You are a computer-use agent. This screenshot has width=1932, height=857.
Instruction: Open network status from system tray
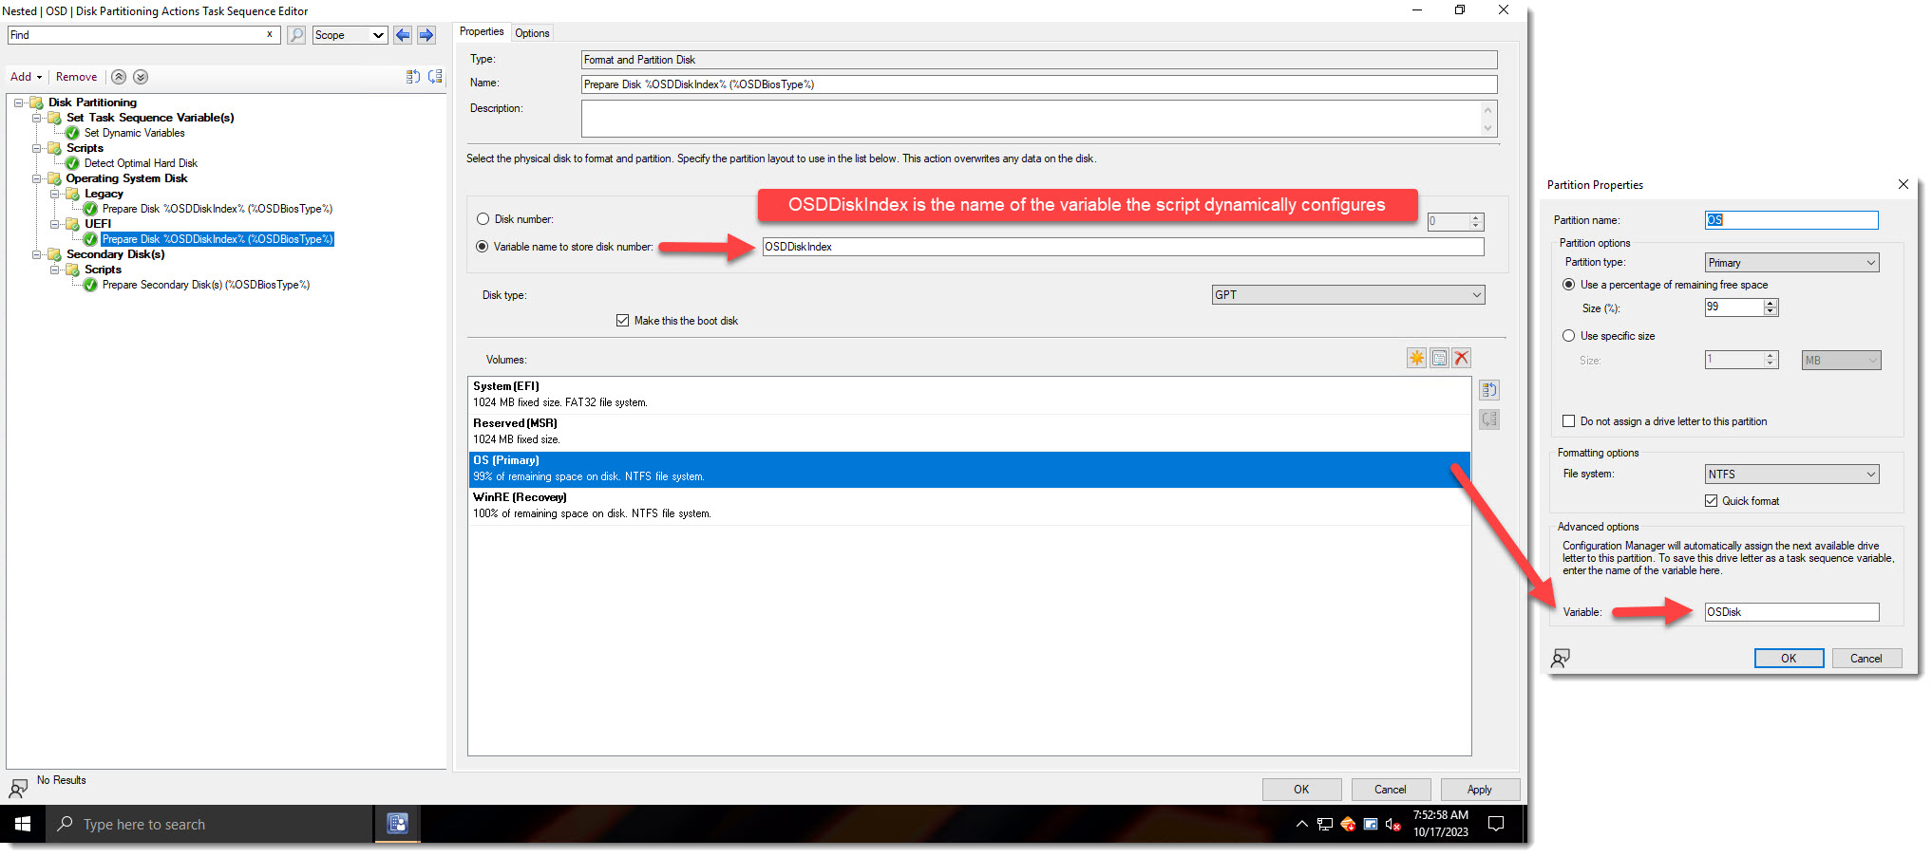click(x=1324, y=824)
